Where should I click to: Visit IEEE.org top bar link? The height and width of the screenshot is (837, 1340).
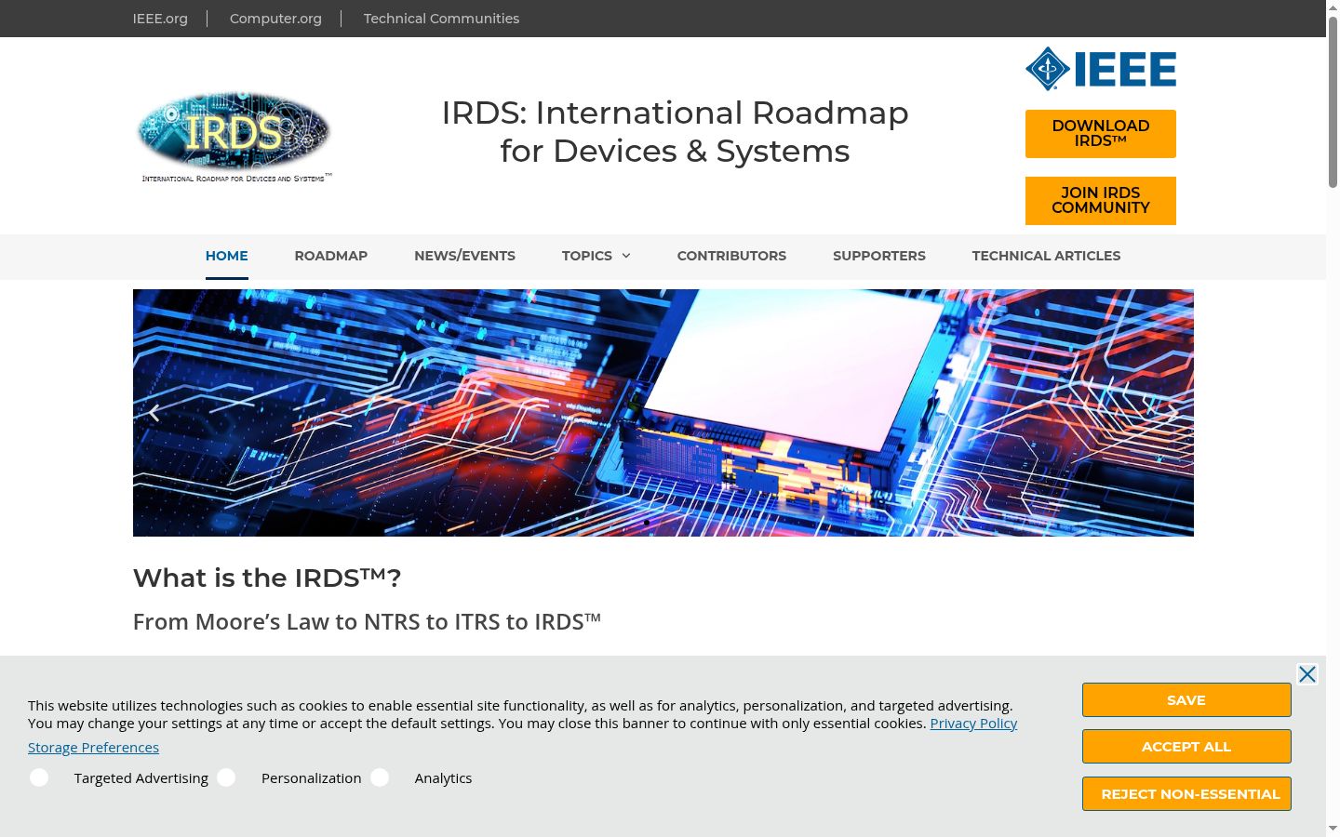[x=160, y=19]
